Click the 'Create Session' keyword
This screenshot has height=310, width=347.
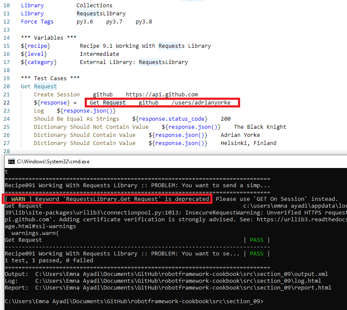coord(57,95)
